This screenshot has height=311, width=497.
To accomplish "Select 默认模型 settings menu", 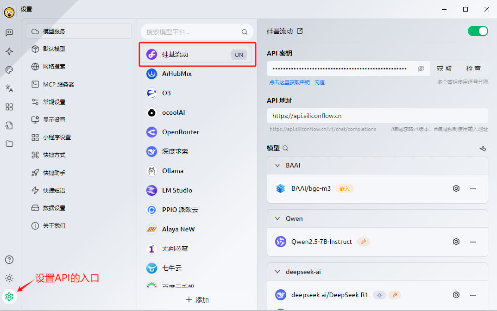I will tap(79, 49).
